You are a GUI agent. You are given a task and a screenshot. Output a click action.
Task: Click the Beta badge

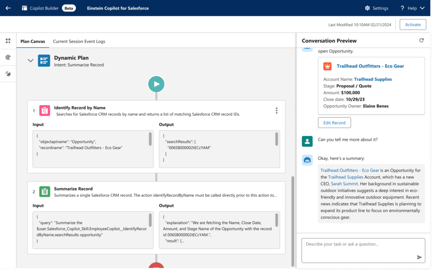(x=69, y=8)
